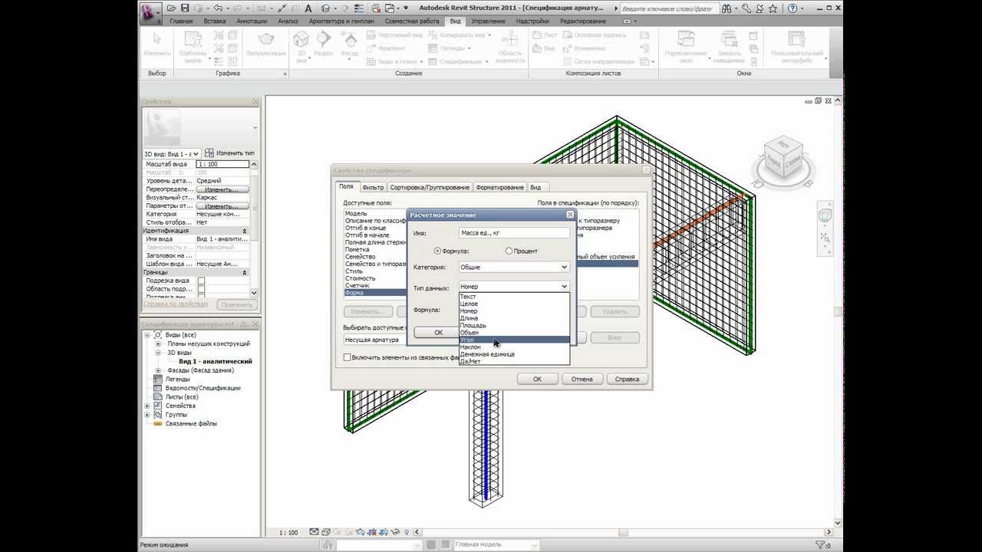Image resolution: width=982 pixels, height=552 pixels.
Task: Switch to the Сортировка/Группирование tab
Action: pyautogui.click(x=430, y=187)
